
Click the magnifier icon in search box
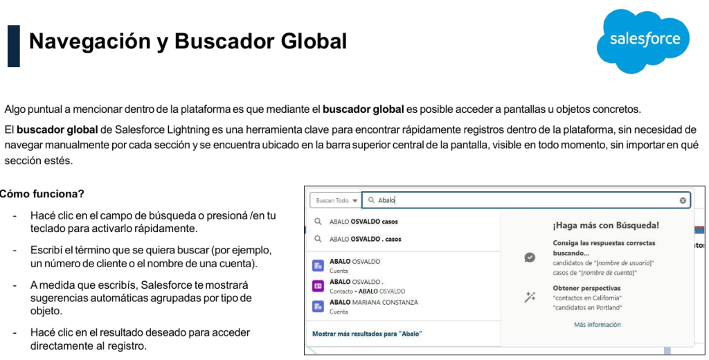(371, 200)
